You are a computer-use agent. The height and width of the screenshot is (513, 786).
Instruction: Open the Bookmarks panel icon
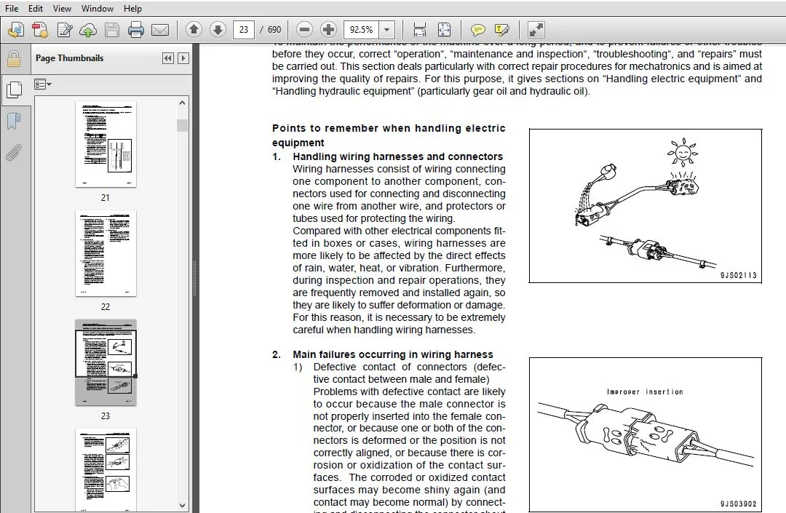coord(14,121)
